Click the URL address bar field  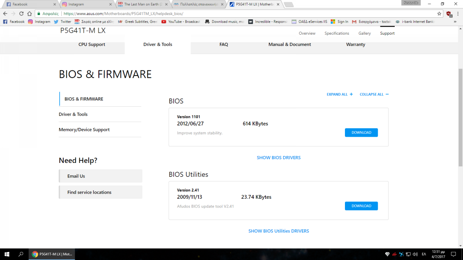click(239, 13)
